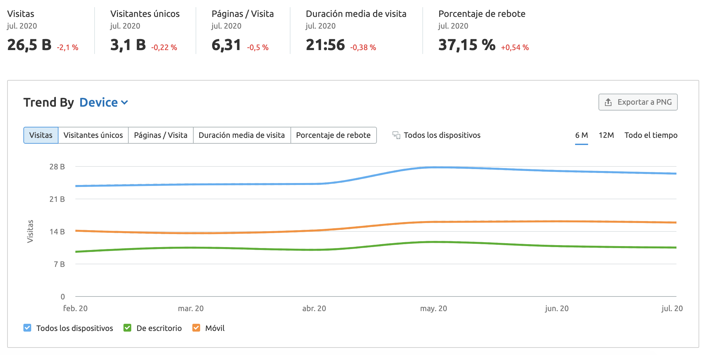
Task: Click the -0,22 % change indicator
Action: point(164,47)
